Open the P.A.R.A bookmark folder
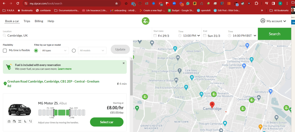The height and width of the screenshot is (132, 295). pyautogui.click(x=8, y=11)
